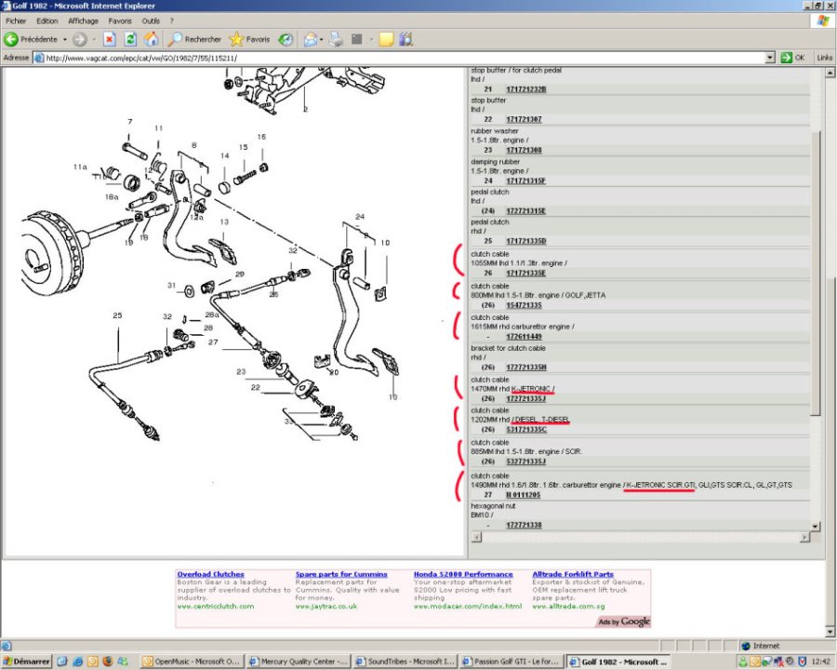Open part number 171721315F link
Screen dimensions: 837x670
[x=525, y=181]
